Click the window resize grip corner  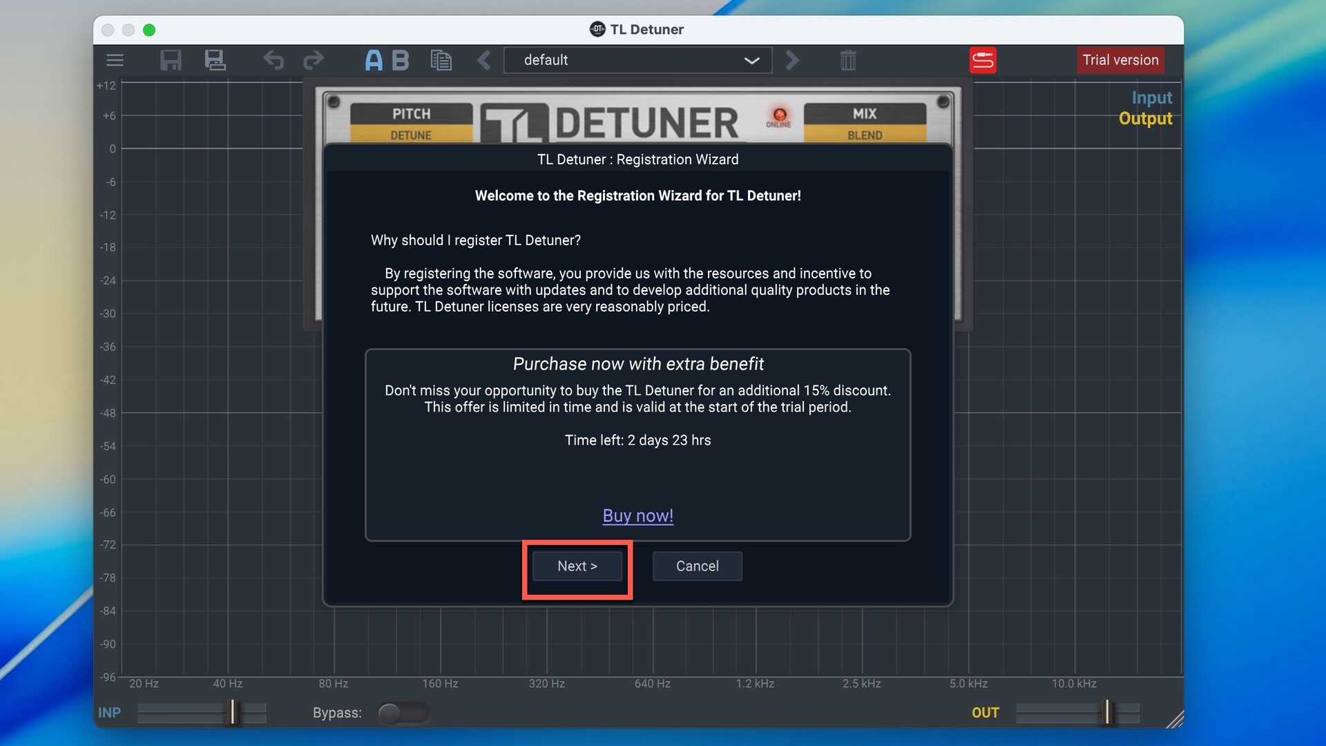tap(1174, 719)
